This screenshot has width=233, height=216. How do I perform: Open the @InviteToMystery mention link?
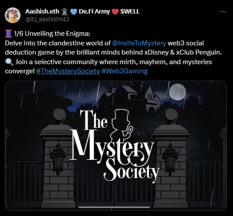(139, 43)
